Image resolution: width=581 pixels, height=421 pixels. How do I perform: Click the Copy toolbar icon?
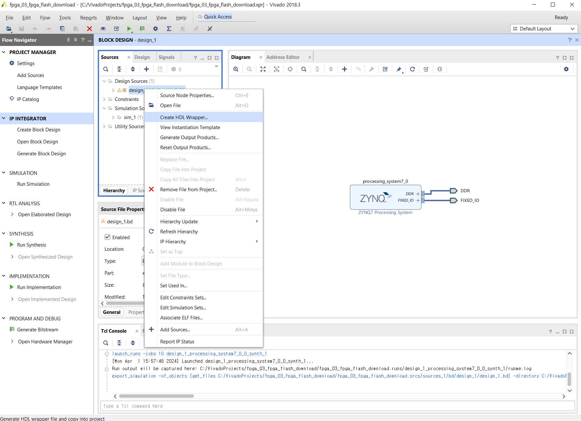pyautogui.click(x=62, y=29)
